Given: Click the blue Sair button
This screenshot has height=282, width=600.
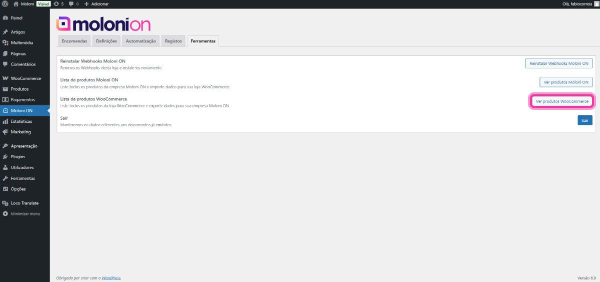Looking at the screenshot, I should pos(585,120).
